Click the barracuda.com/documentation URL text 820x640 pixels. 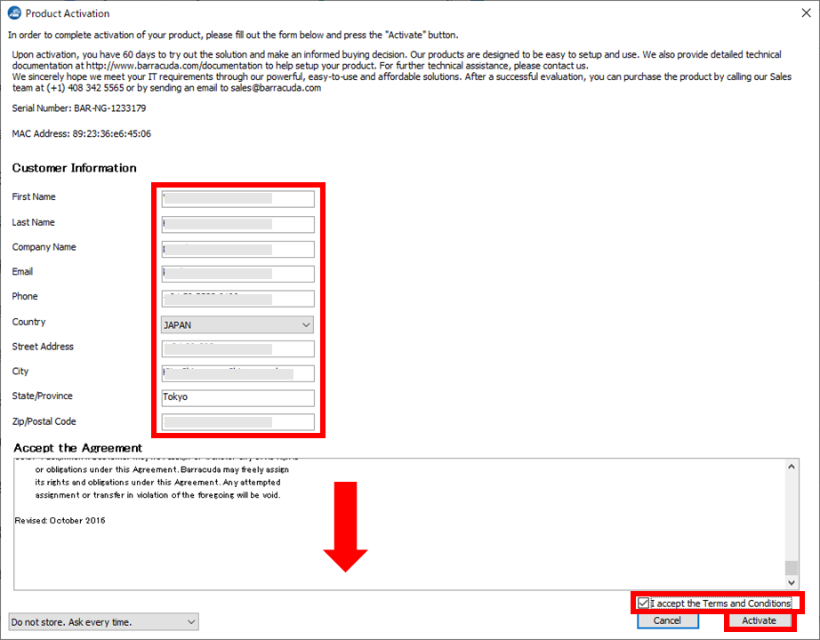click(x=174, y=66)
